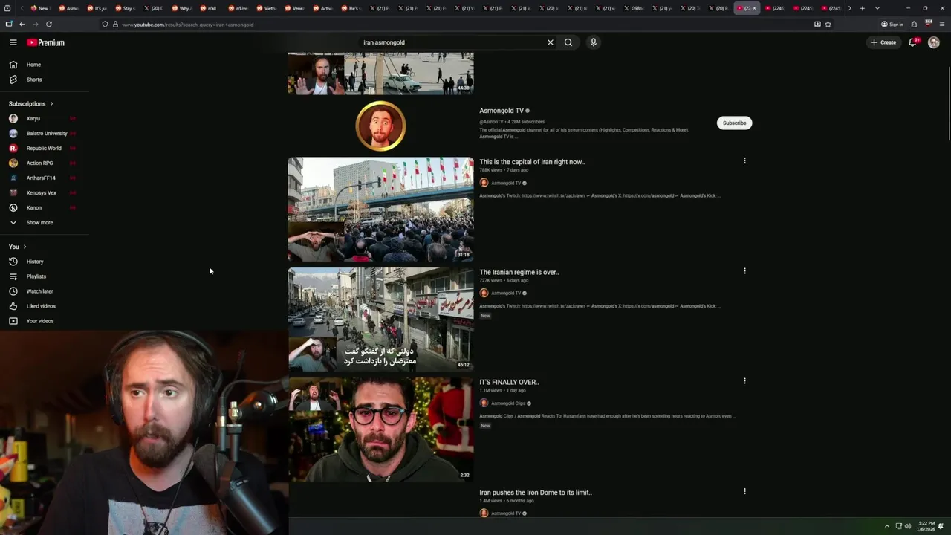This screenshot has height=535, width=951.
Task: Expand the Subscriptions section header
Action: (30, 103)
